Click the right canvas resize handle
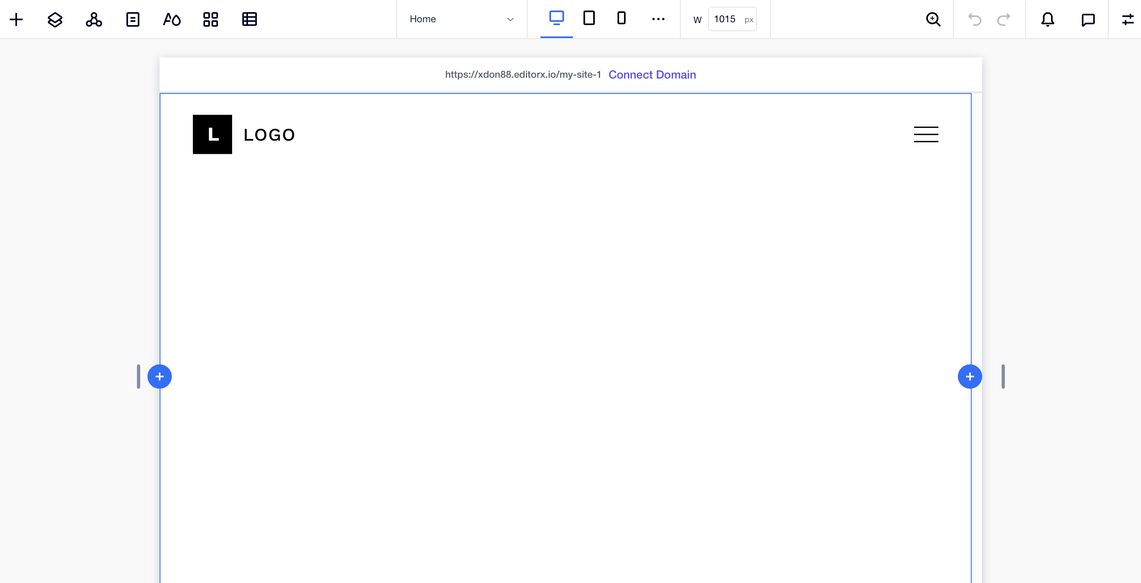The image size is (1141, 583). point(1003,376)
